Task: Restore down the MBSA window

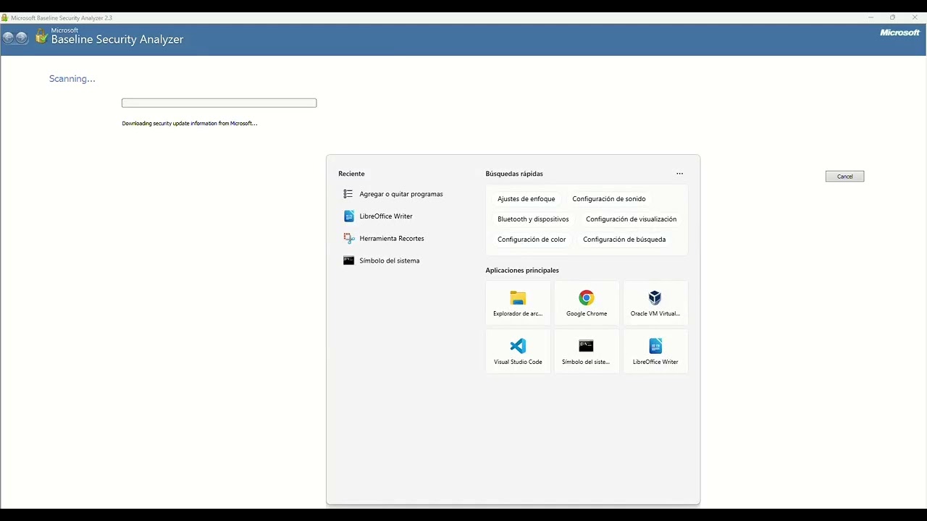Action: [892, 17]
